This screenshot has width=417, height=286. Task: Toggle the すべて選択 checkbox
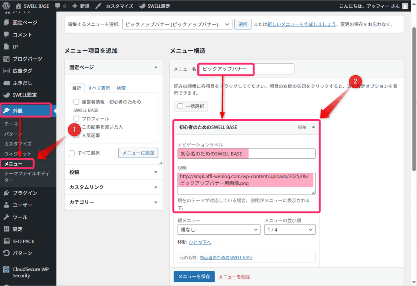click(72, 153)
